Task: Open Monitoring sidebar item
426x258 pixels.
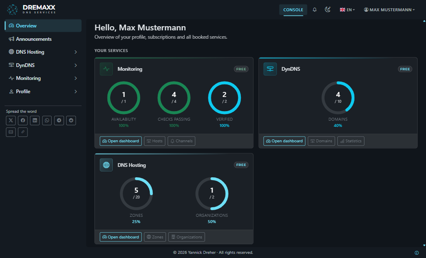Action: tap(43, 78)
